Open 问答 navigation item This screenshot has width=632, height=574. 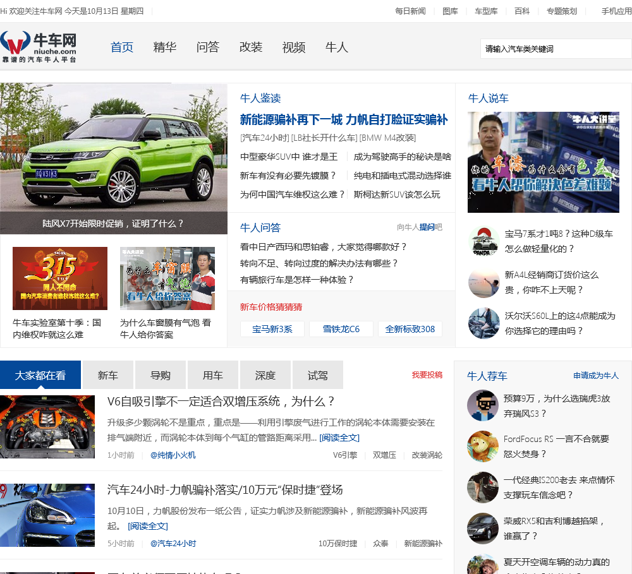pyautogui.click(x=208, y=47)
